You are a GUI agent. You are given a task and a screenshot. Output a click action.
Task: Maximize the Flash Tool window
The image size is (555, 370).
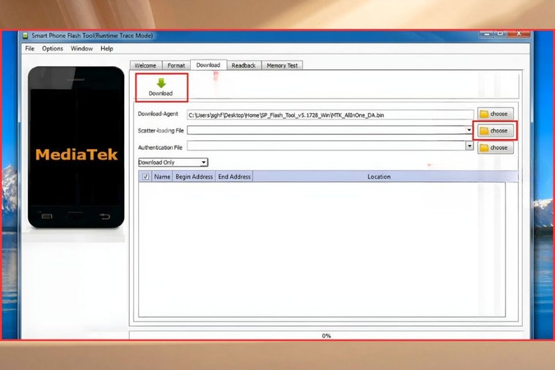click(x=500, y=33)
